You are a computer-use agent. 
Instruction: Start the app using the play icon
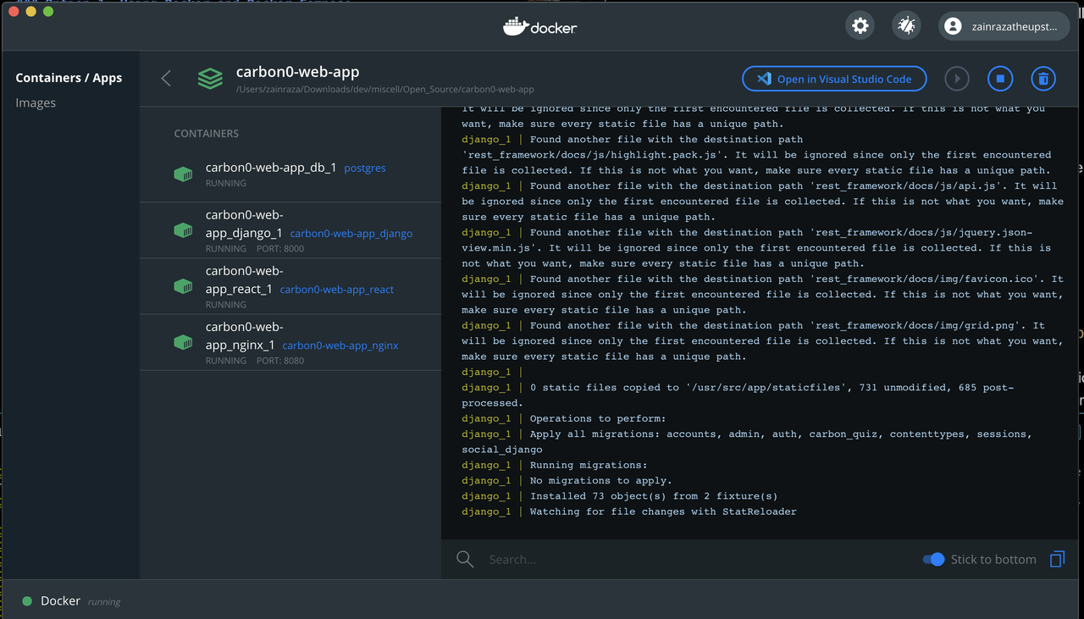tap(956, 78)
